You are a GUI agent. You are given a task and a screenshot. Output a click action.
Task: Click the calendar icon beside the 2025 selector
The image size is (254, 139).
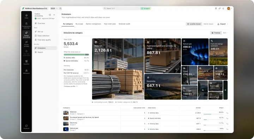pyautogui.click(x=60, y=8)
